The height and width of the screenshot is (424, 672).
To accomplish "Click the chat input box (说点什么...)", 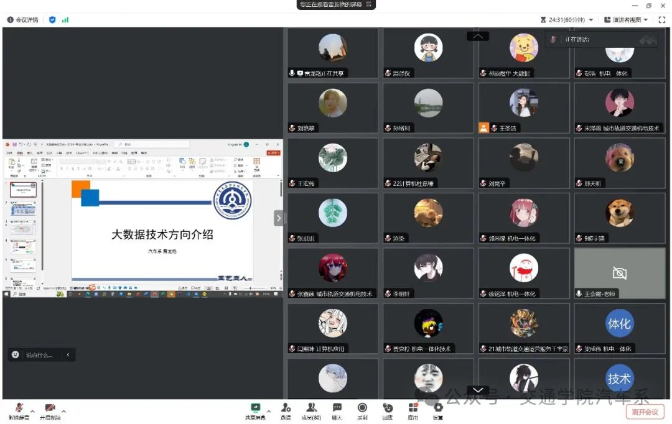I will pos(39,355).
